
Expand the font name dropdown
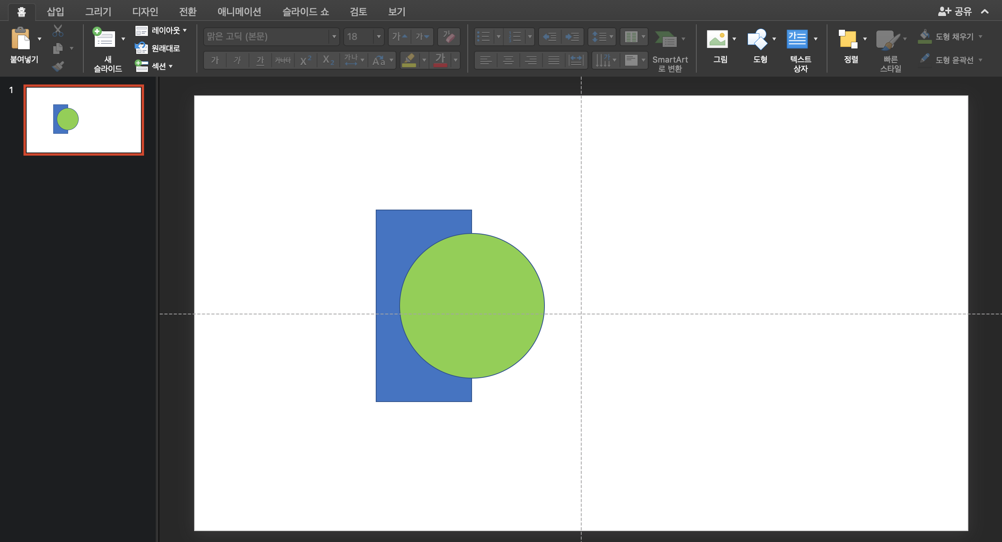(x=334, y=37)
